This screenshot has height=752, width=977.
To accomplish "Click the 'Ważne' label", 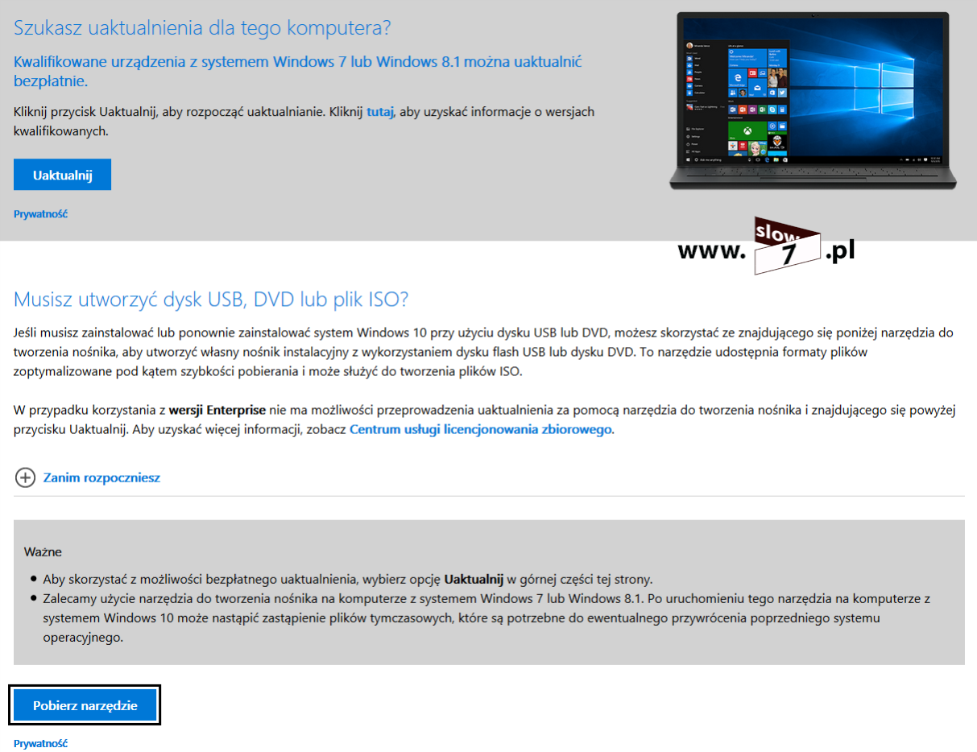I will [43, 552].
